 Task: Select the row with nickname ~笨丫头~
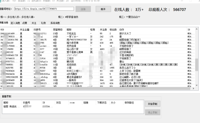pyautogui.click(x=98, y=37)
